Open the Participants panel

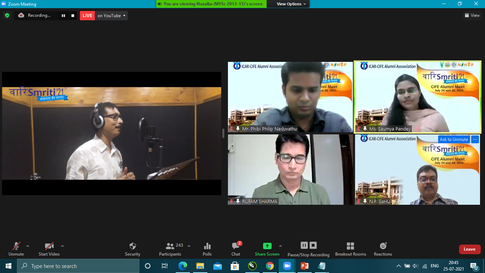pyautogui.click(x=170, y=249)
